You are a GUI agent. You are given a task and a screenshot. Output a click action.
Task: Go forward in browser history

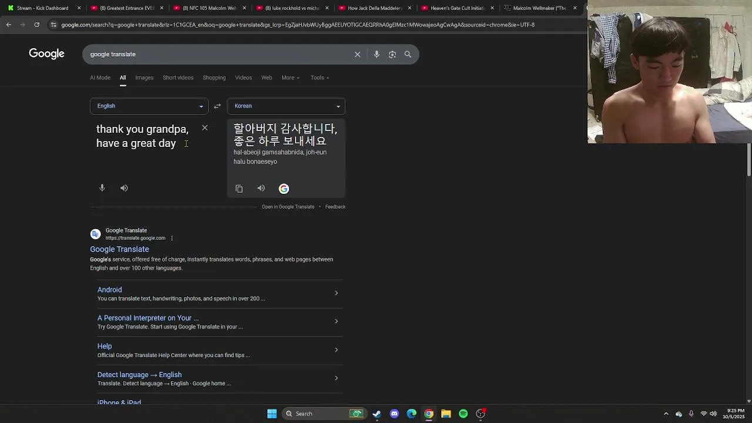coord(22,25)
